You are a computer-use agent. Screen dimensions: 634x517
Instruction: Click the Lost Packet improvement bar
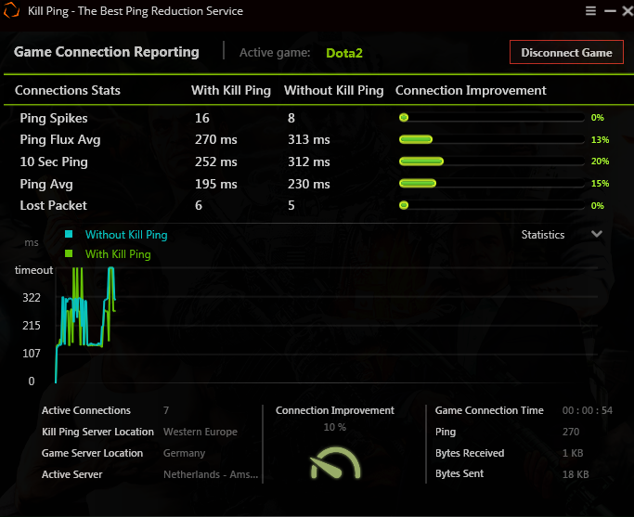coord(492,205)
